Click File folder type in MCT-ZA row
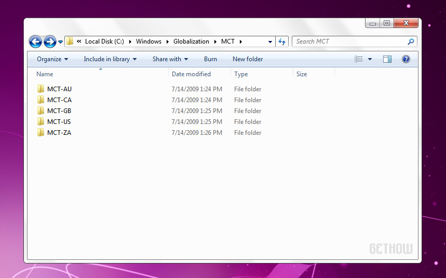 pyautogui.click(x=248, y=132)
